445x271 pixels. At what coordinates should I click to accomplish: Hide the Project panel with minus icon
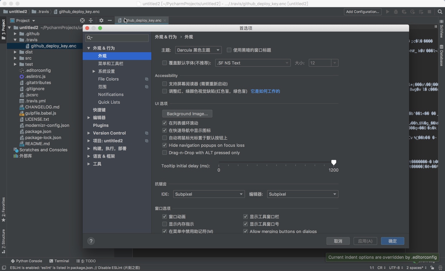[x=110, y=20]
